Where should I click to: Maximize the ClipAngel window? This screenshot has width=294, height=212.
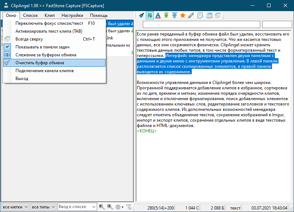[269, 5]
